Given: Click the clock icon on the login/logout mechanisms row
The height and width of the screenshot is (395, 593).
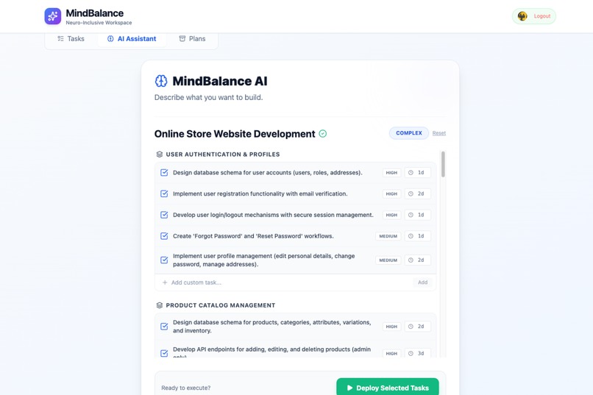Looking at the screenshot, I should [411, 215].
